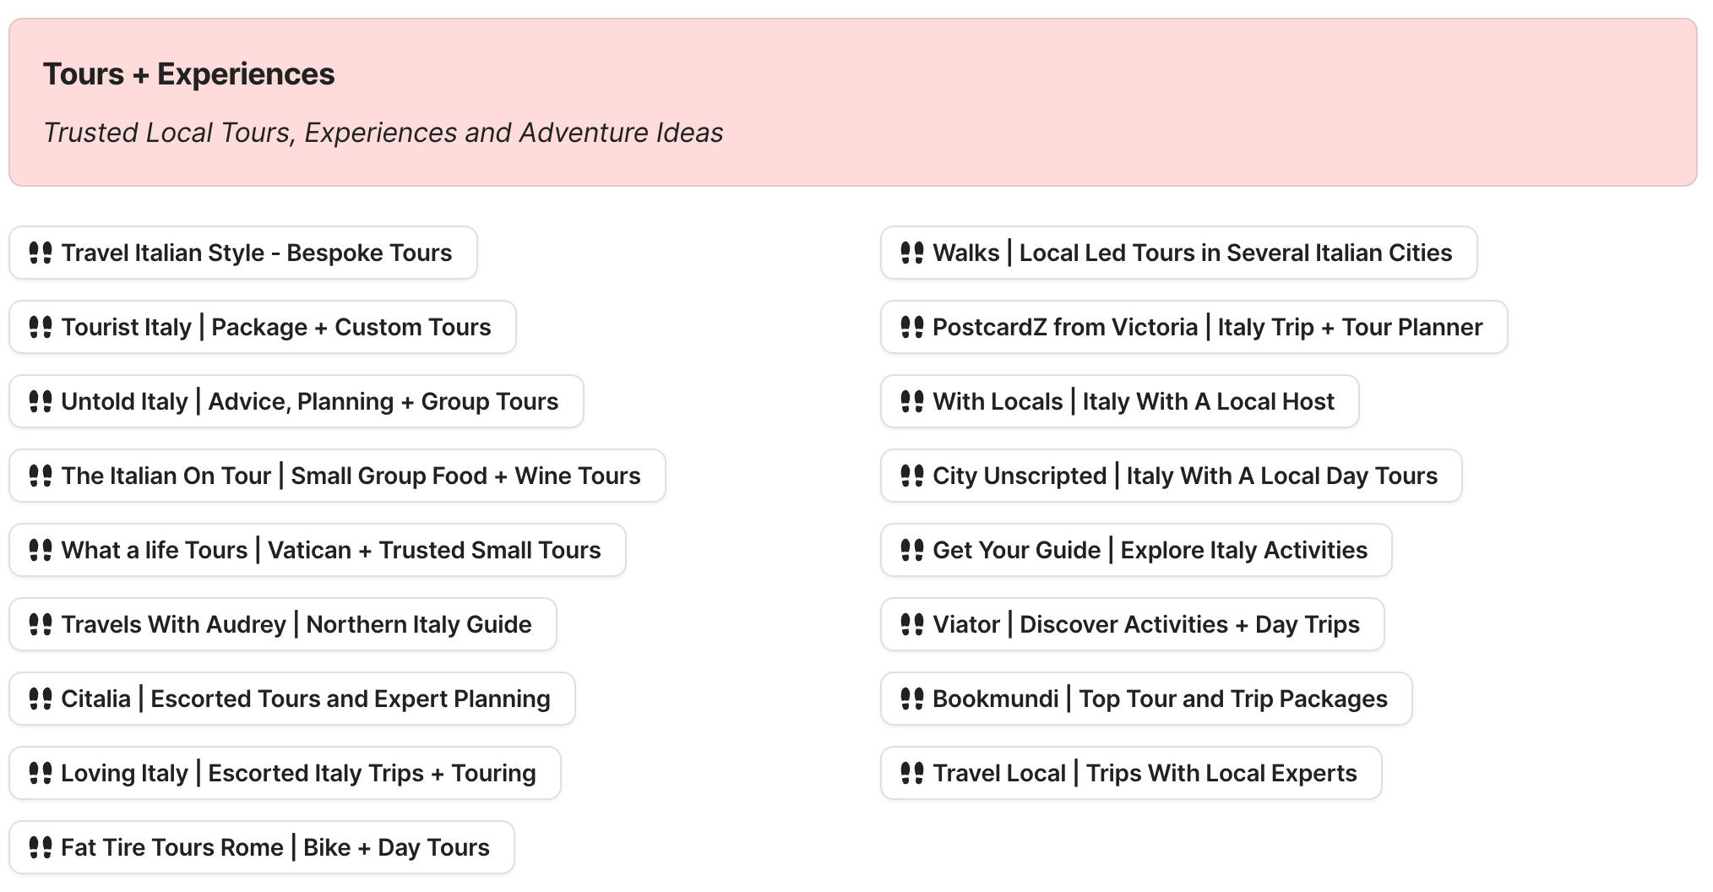Open PostcardZ from Victoria trip planner link

(x=1207, y=327)
